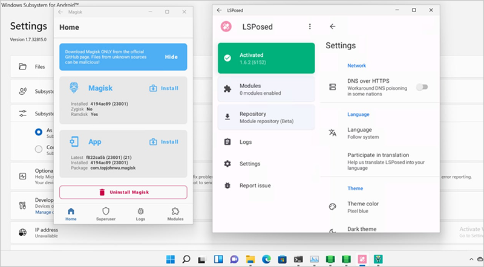
Task: Click the Report issue bug icon
Action: click(x=227, y=185)
